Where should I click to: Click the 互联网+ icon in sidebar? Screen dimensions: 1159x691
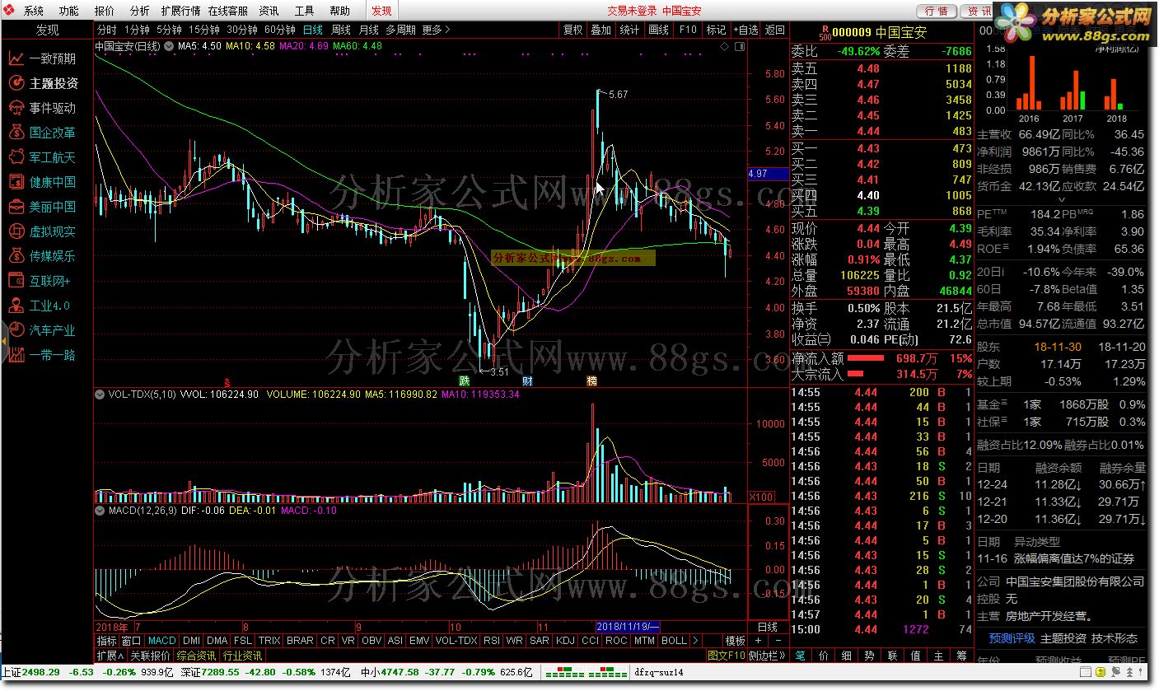pos(16,281)
